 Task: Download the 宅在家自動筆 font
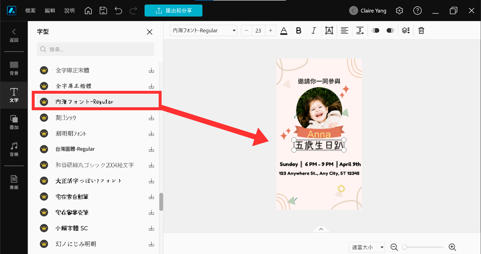(x=151, y=197)
